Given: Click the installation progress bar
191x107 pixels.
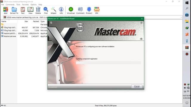Looking at the screenshot, I should pyautogui.click(x=108, y=63).
